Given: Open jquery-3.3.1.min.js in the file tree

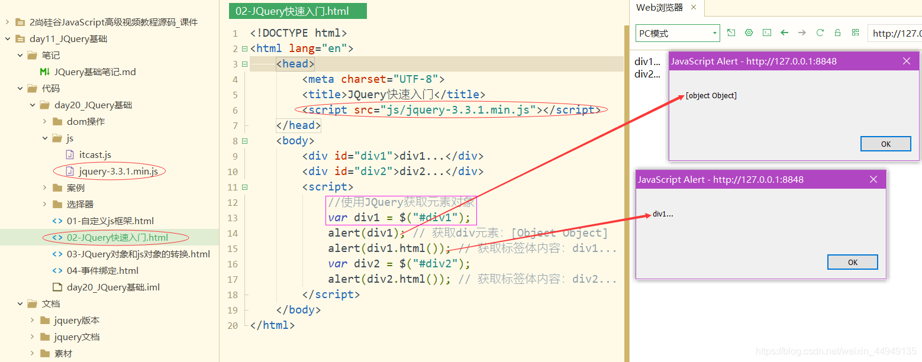Looking at the screenshot, I should click(118, 171).
